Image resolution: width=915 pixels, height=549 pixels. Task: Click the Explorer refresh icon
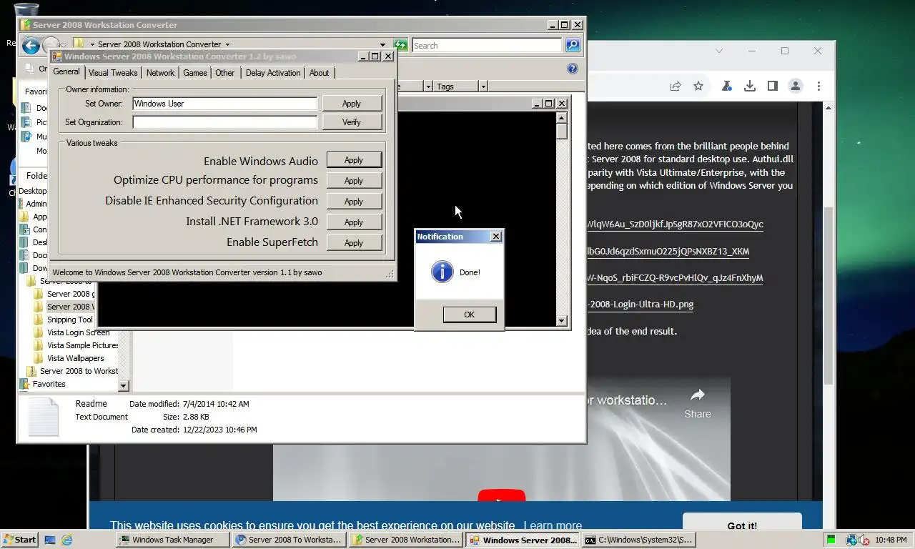400,45
